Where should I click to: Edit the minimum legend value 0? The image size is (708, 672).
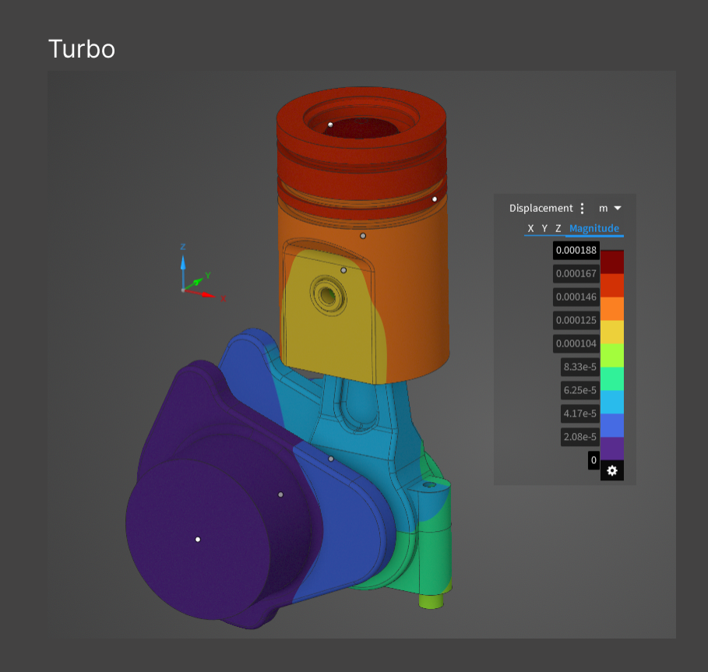tap(594, 460)
